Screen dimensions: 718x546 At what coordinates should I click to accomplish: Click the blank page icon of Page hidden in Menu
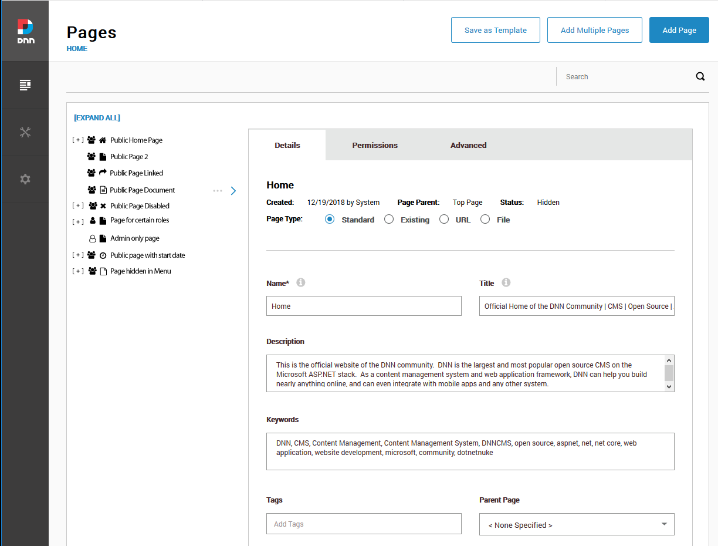(103, 271)
